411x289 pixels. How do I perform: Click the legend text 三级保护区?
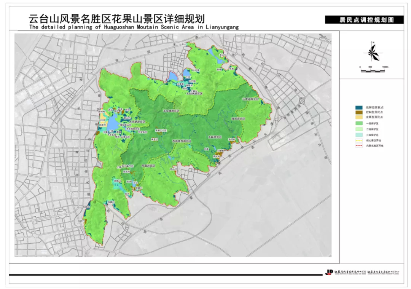click(372, 135)
